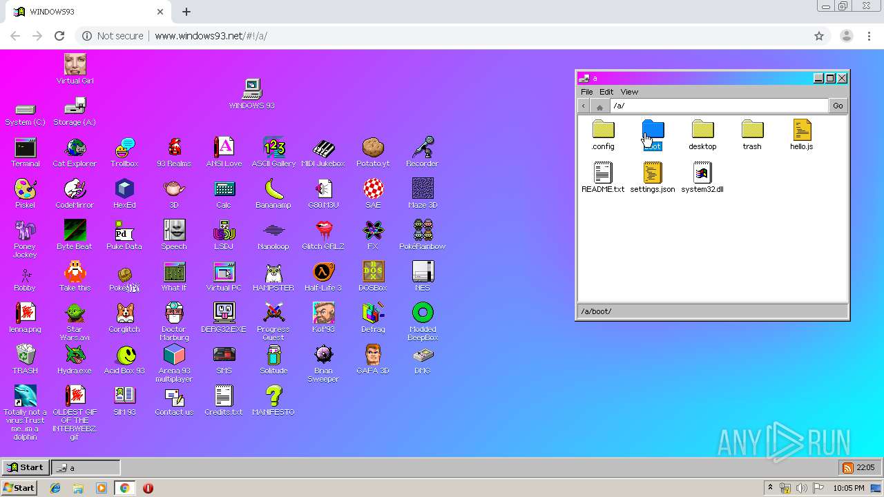Open the Virtual Girl icon

tap(75, 70)
